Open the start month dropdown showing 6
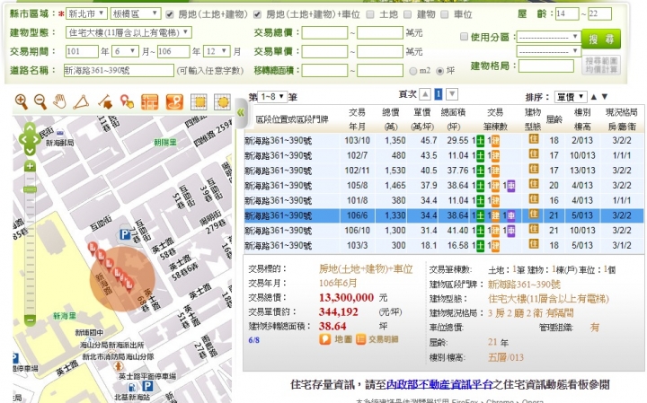The image size is (647, 403). tap(125, 51)
